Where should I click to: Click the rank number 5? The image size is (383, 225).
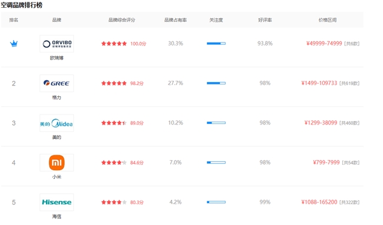pos(14,203)
